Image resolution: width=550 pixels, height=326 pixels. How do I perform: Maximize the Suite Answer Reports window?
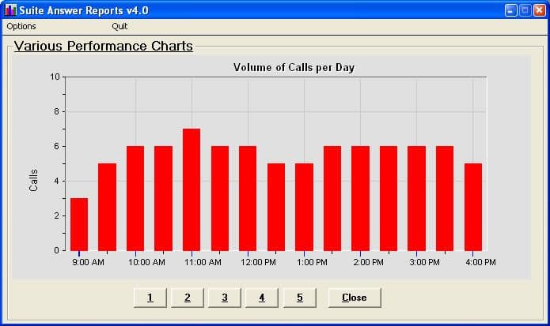pos(525,10)
